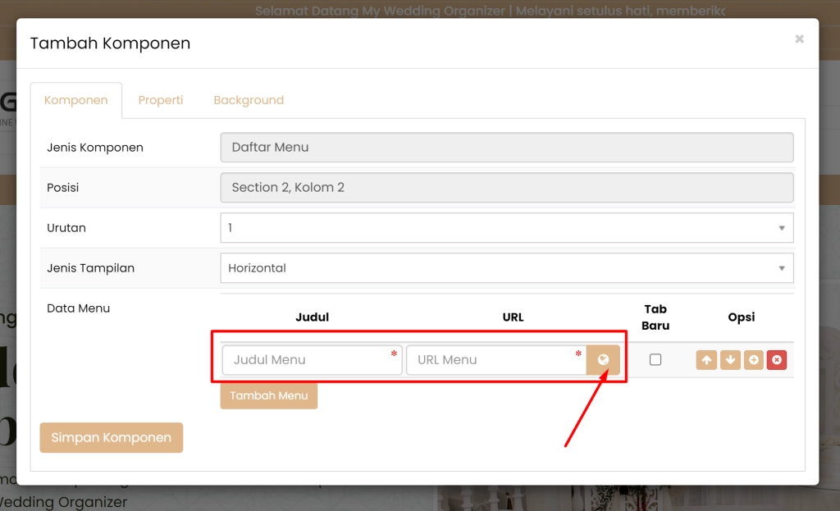
Task: Click into the URL Menu text field
Action: click(495, 360)
